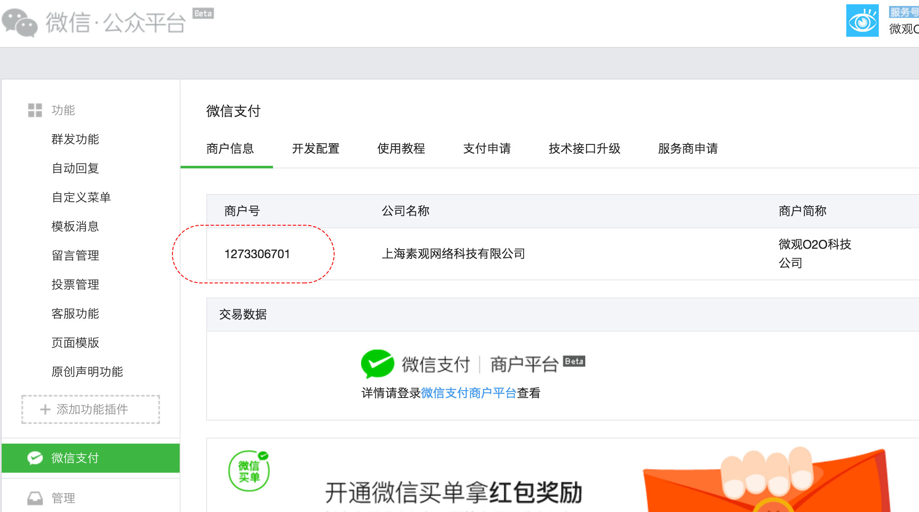Collapse the 功能 sidebar section
The image size is (919, 512).
(x=63, y=110)
